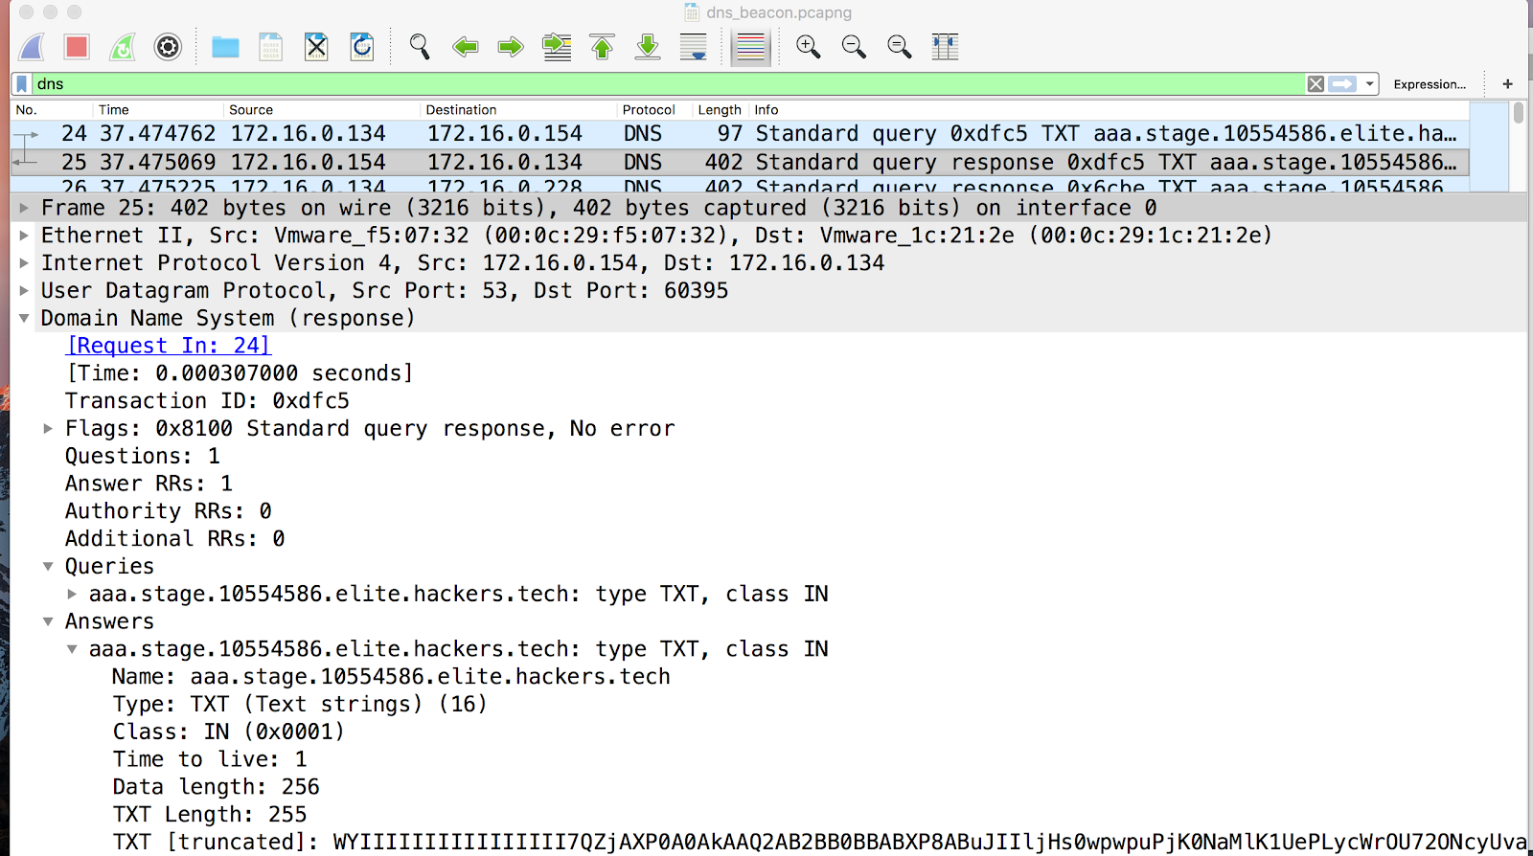Zoom in on packet text
Screen dimensions: 1533x856
pos(809,47)
